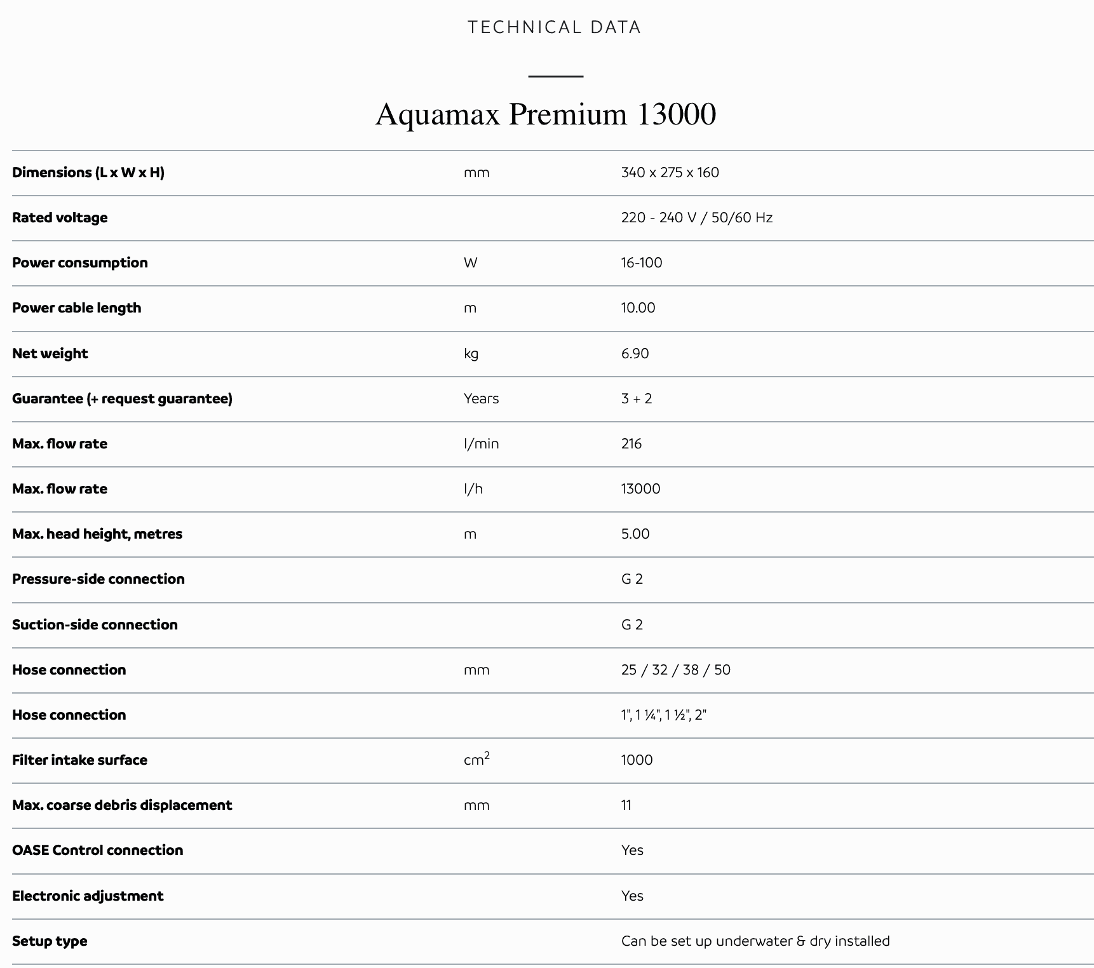Click the l/min unit for Max. flow rate
This screenshot has height=968, width=1094.
point(481,444)
